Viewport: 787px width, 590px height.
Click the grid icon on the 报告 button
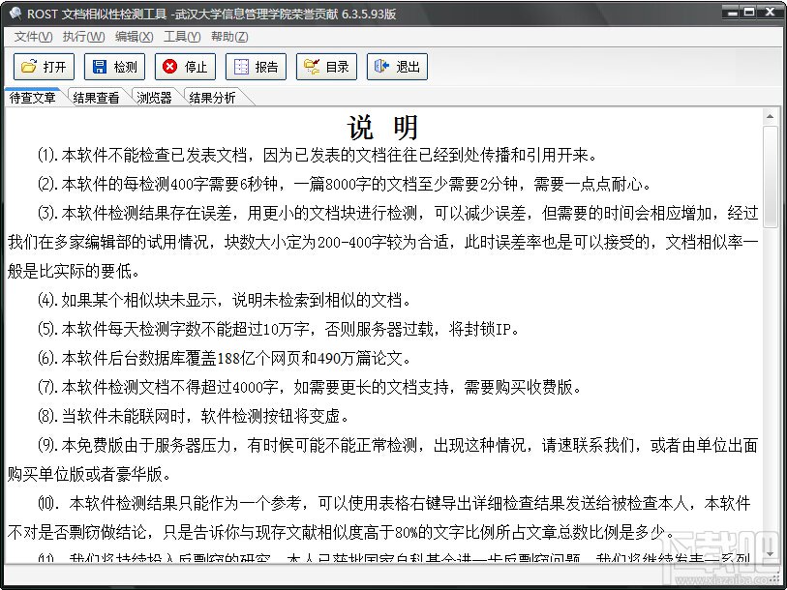click(241, 66)
